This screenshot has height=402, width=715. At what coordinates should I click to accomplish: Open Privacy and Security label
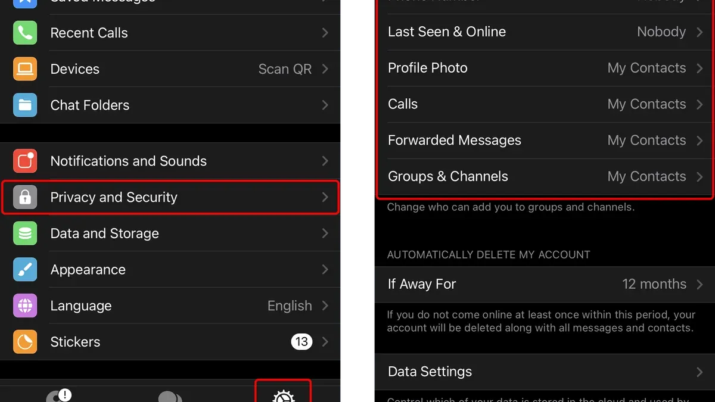tap(114, 197)
